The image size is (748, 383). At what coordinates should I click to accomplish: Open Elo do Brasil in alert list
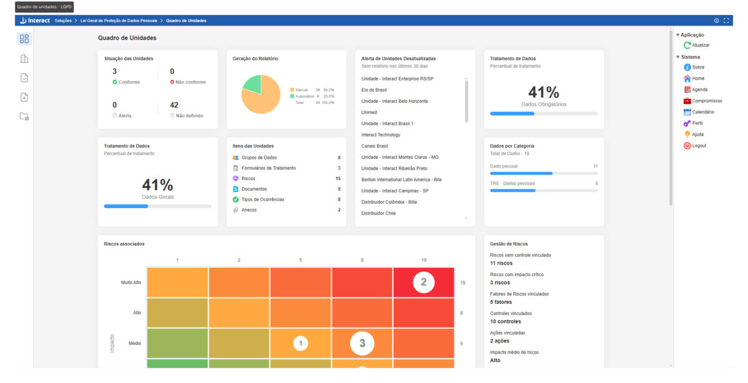374,90
